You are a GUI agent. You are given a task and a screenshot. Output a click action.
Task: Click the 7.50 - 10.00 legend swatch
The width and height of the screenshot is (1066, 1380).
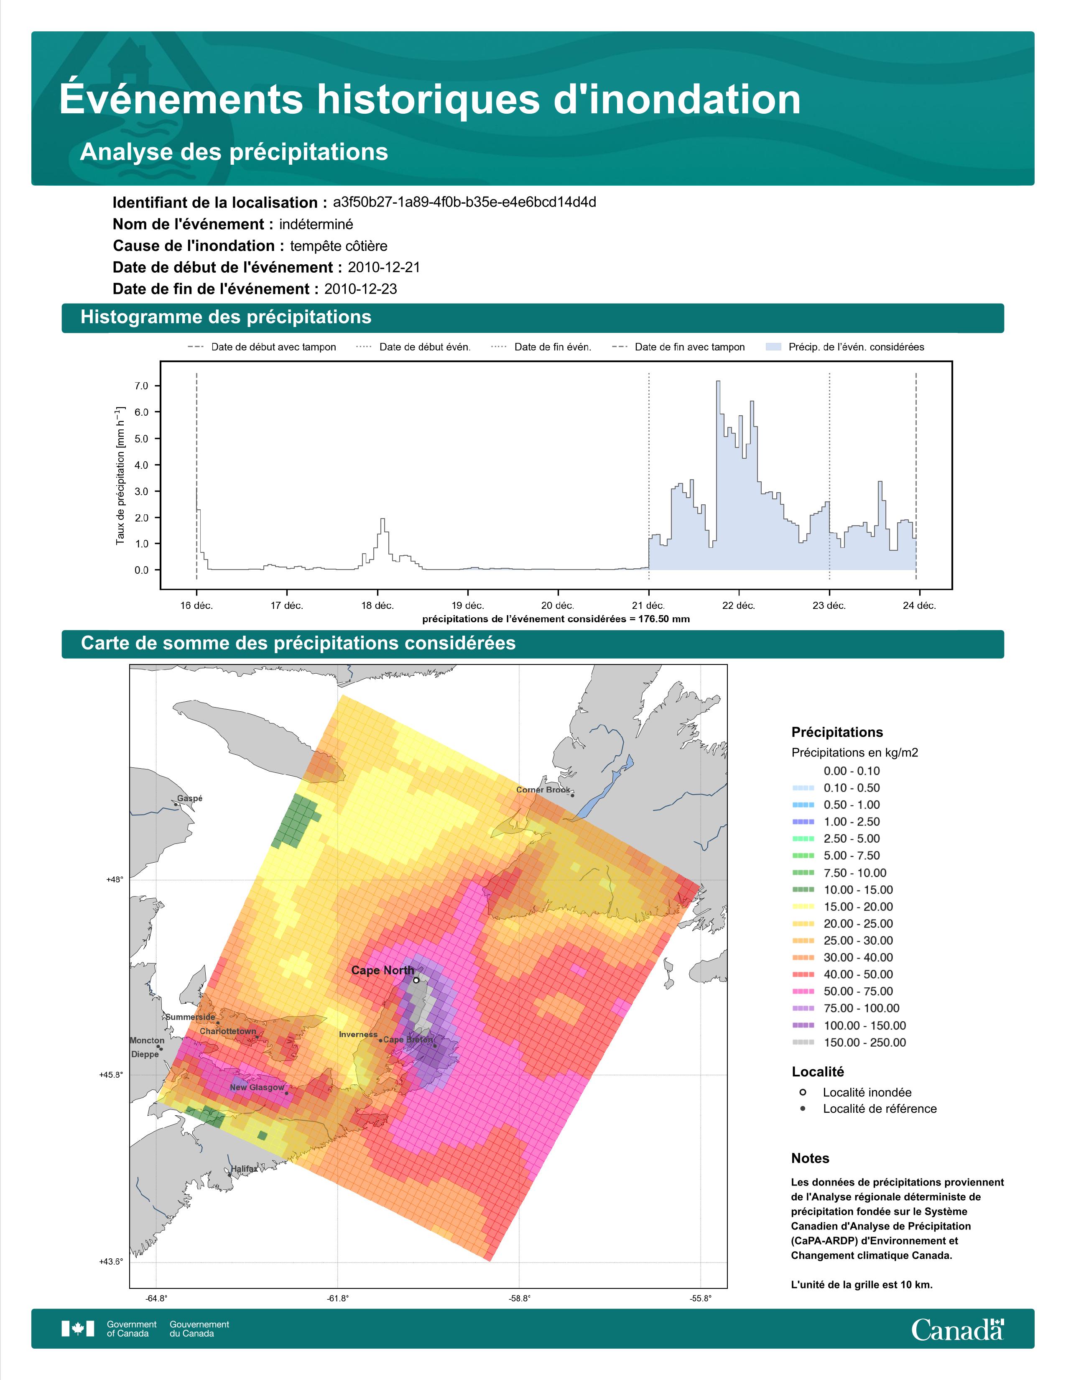click(803, 873)
